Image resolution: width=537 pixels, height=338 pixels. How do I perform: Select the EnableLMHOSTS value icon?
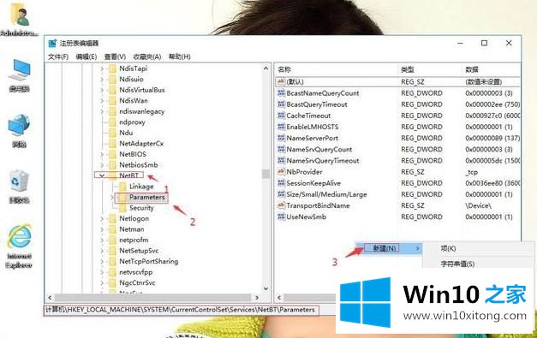(281, 127)
